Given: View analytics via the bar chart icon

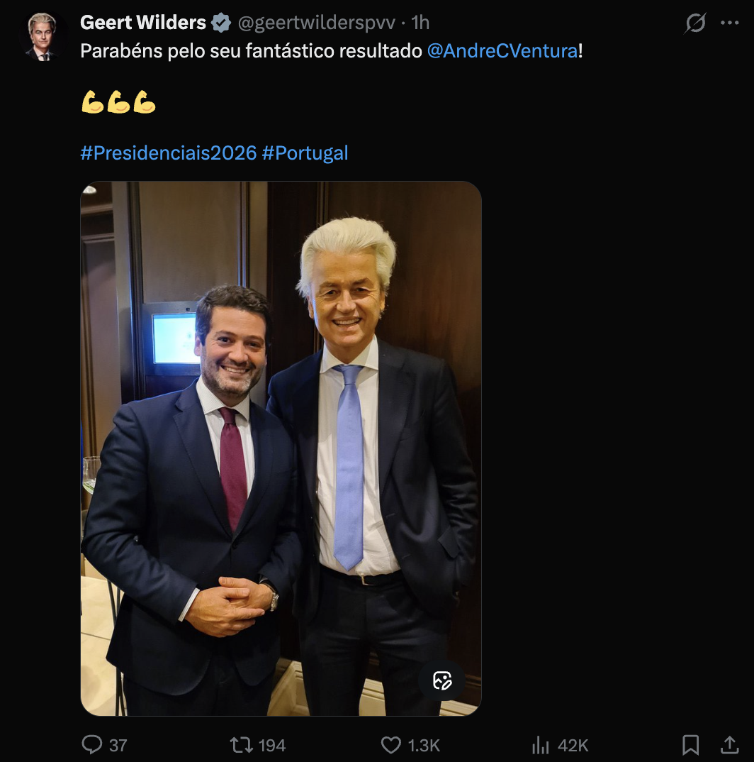Looking at the screenshot, I should coord(541,744).
